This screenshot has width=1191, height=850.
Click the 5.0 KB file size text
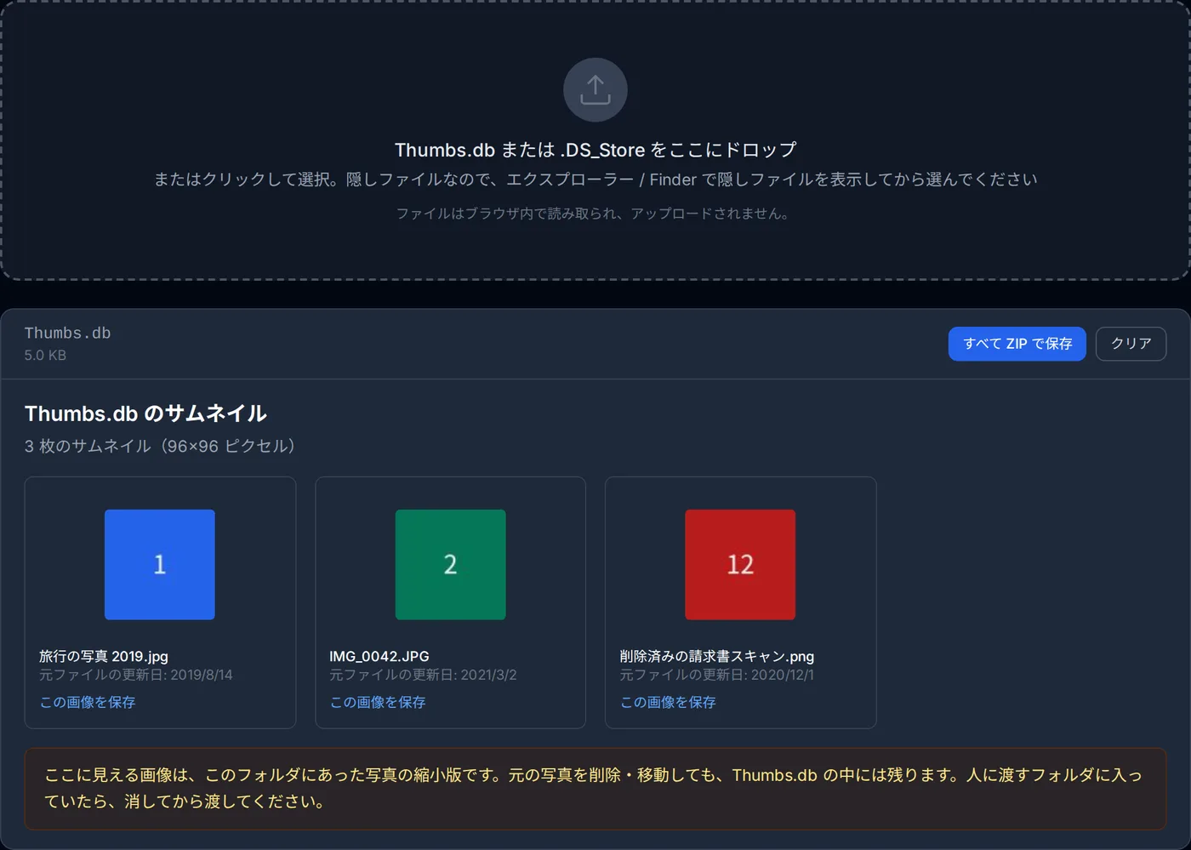click(45, 355)
